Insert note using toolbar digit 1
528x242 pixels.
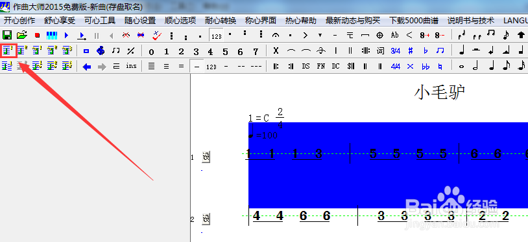coord(166,51)
